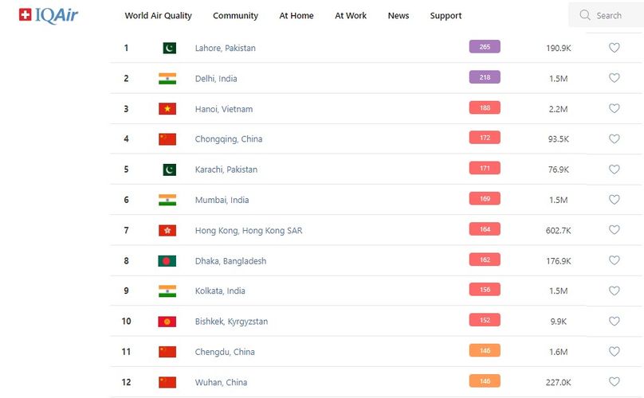Click the Kyrgyzstan flag beside Bishkek
Viewport: 644px width, 398px height.
167,322
